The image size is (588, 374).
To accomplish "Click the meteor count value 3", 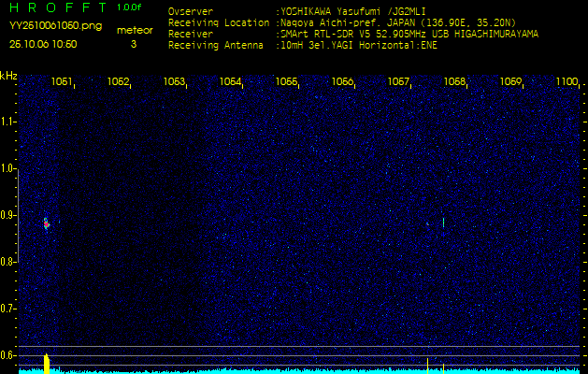I will click(x=134, y=44).
